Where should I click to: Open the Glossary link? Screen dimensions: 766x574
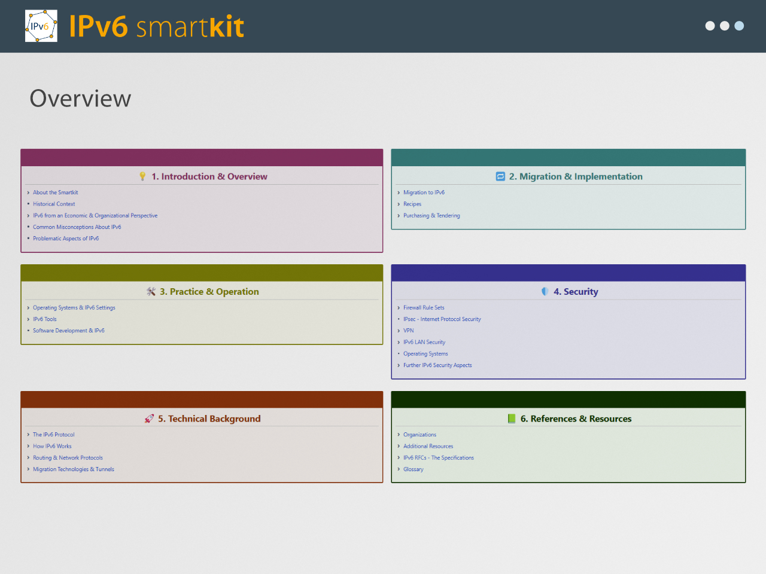click(413, 469)
